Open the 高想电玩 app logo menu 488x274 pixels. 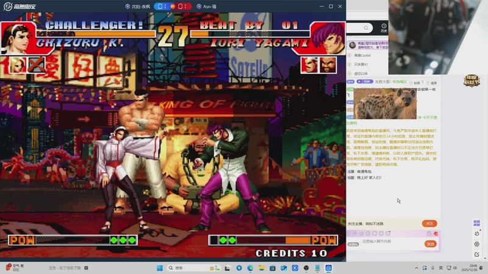tap(20, 6)
